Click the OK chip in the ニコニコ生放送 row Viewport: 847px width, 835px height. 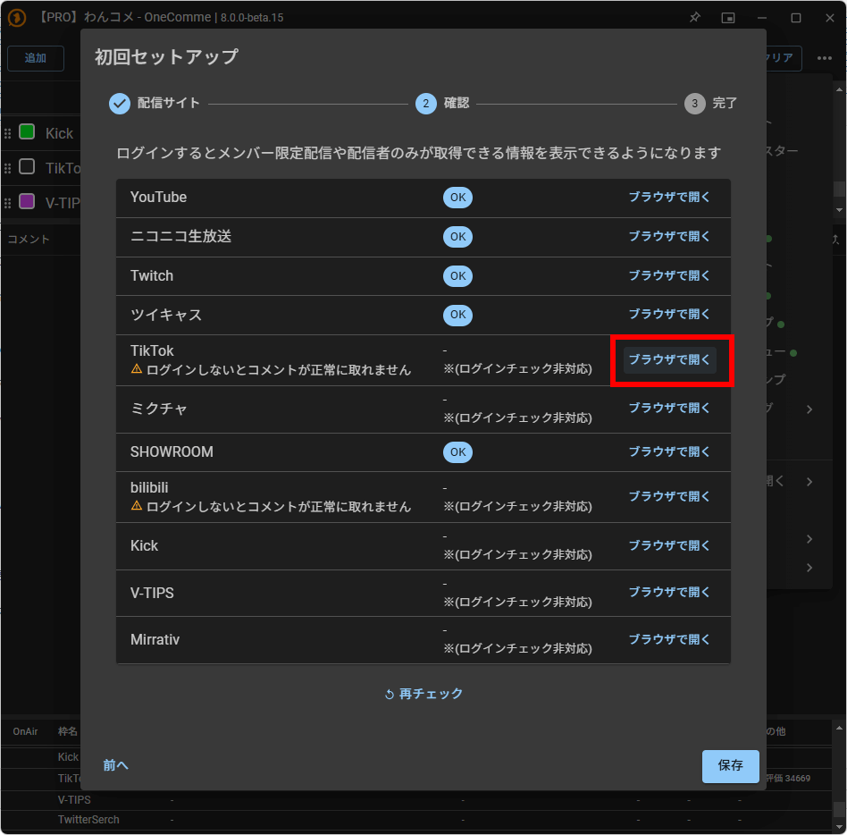point(457,236)
